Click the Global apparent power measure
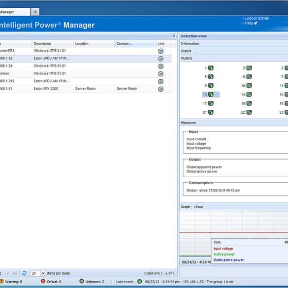 click(204, 167)
